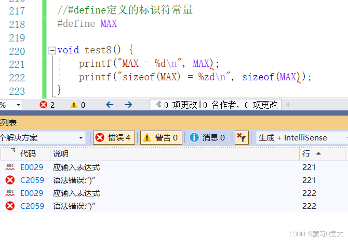Click the red error count indicator
Screen dimensions: 348x241
coord(47,105)
